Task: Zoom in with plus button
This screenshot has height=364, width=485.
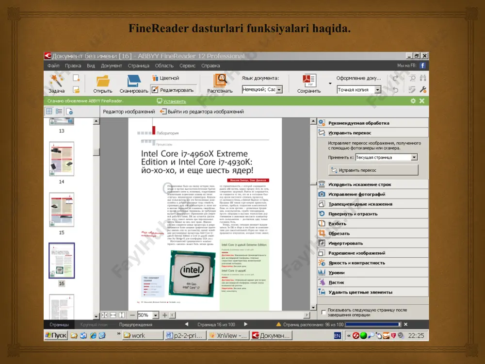Action: point(164,315)
